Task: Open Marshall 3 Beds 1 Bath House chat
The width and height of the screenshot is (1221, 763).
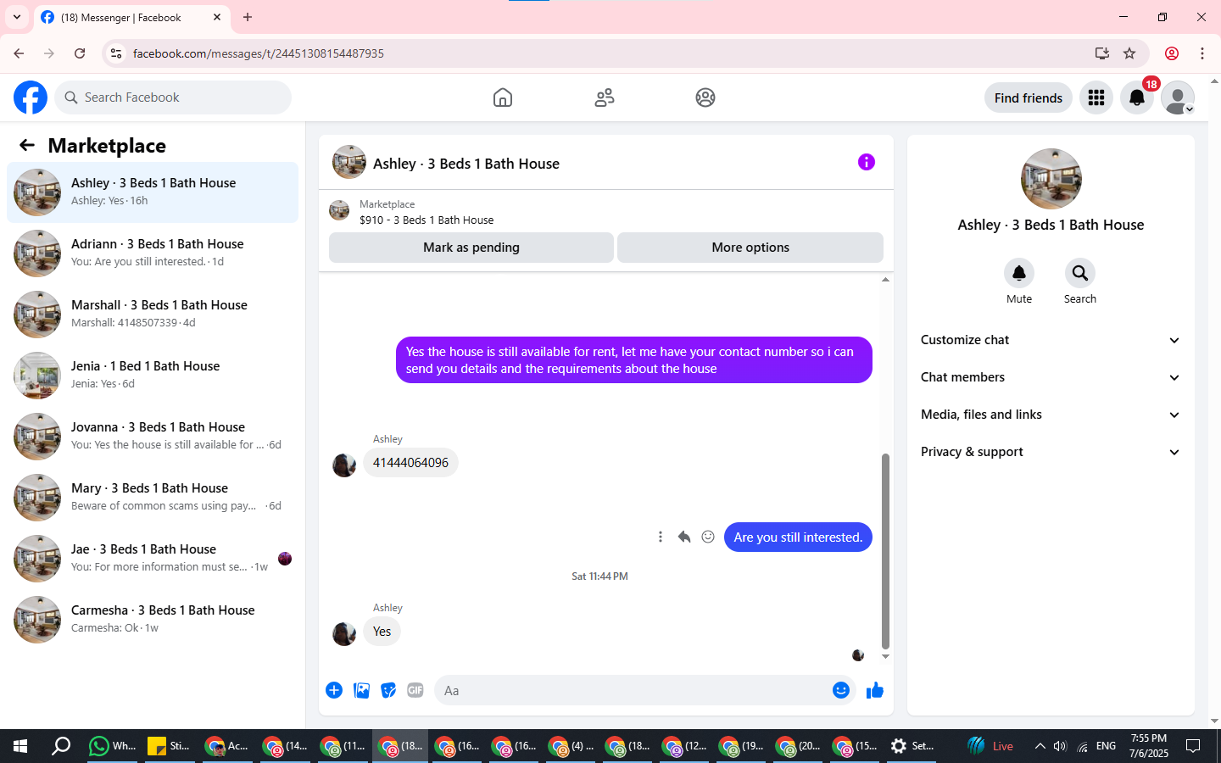Action: pyautogui.click(x=153, y=315)
